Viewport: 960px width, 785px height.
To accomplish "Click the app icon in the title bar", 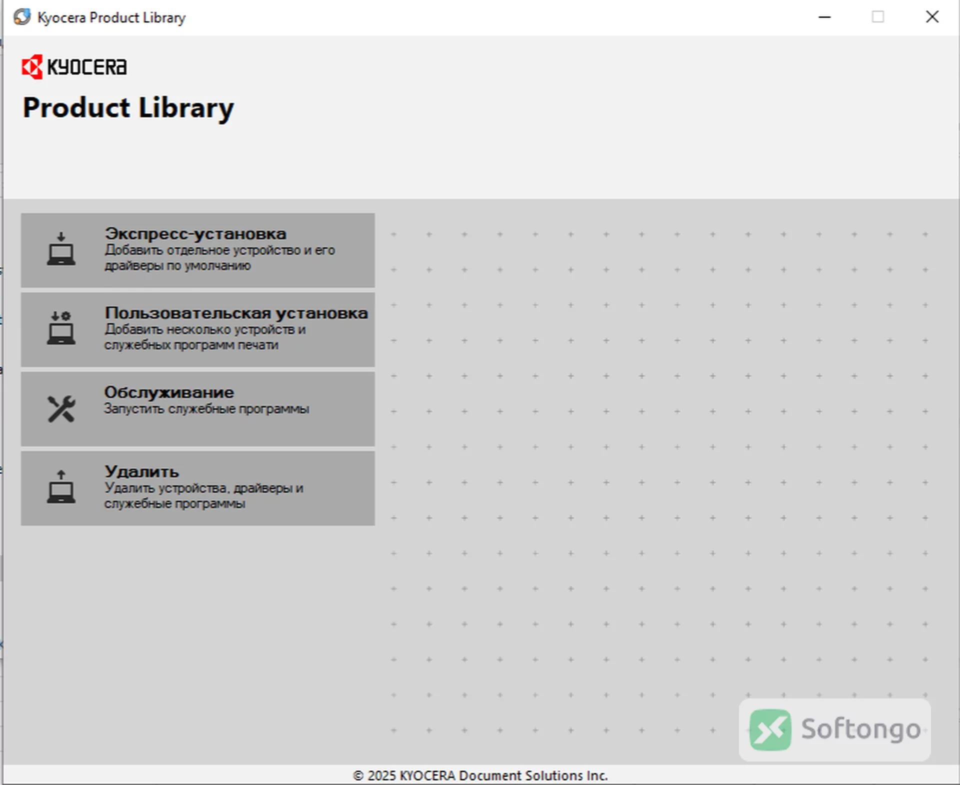I will pyautogui.click(x=22, y=17).
